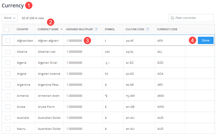Check the Argentina row checkbox
Viewport: 216px width, 134px height.
[8, 85]
